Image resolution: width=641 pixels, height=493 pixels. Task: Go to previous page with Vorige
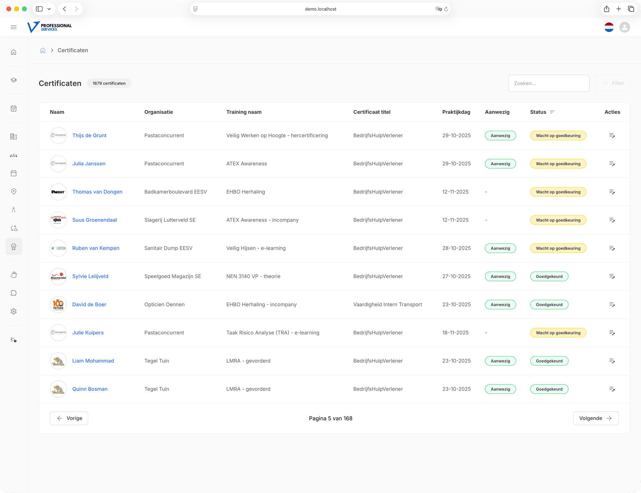point(69,418)
